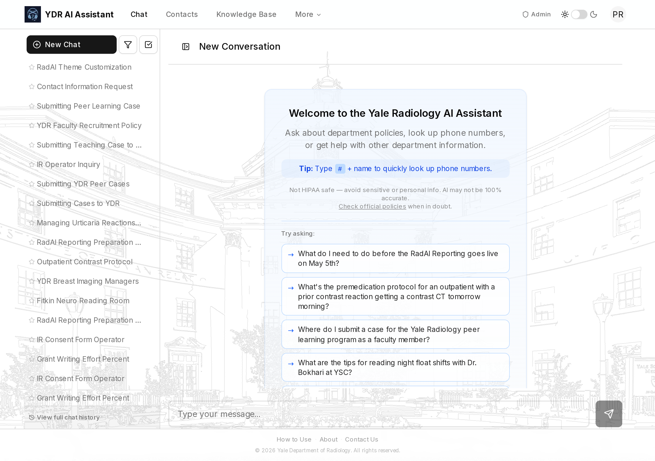
Task: Follow the Check official policies link
Action: (x=372, y=206)
